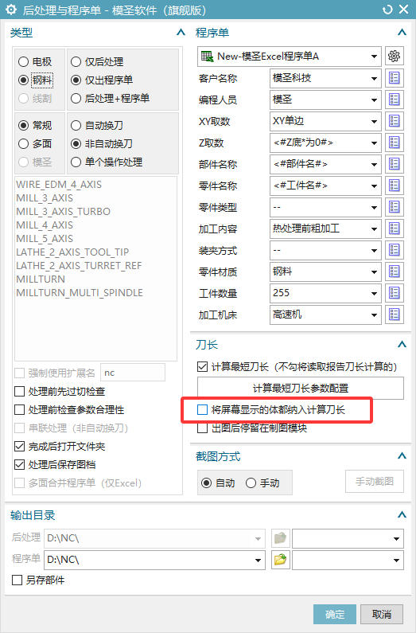
Task: Enable 将屏幕显示的体都纳入计算刀长 checkbox
Action: tap(202, 410)
